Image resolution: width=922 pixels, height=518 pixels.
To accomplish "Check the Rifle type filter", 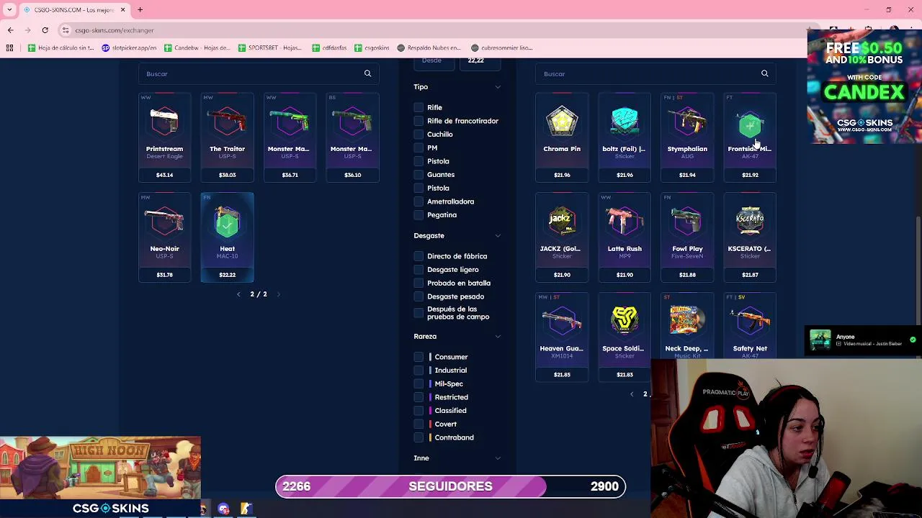I will 419,107.
